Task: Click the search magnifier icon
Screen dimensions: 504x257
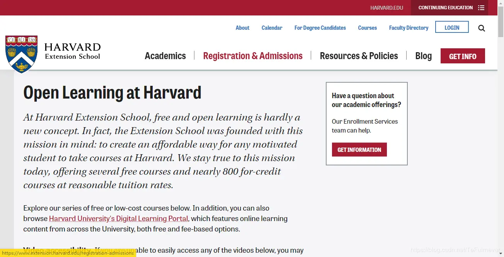Action: pyautogui.click(x=482, y=28)
